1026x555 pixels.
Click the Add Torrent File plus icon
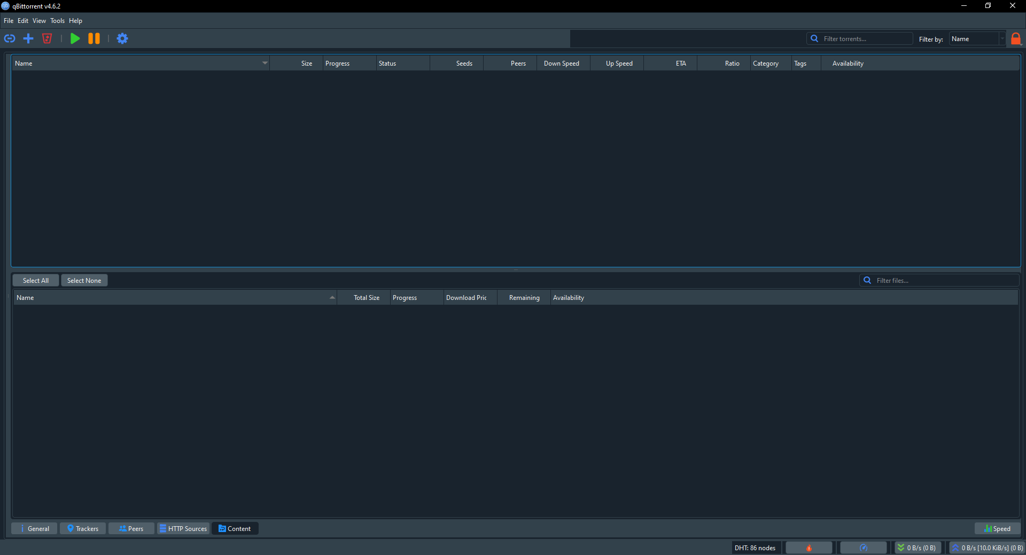point(28,38)
